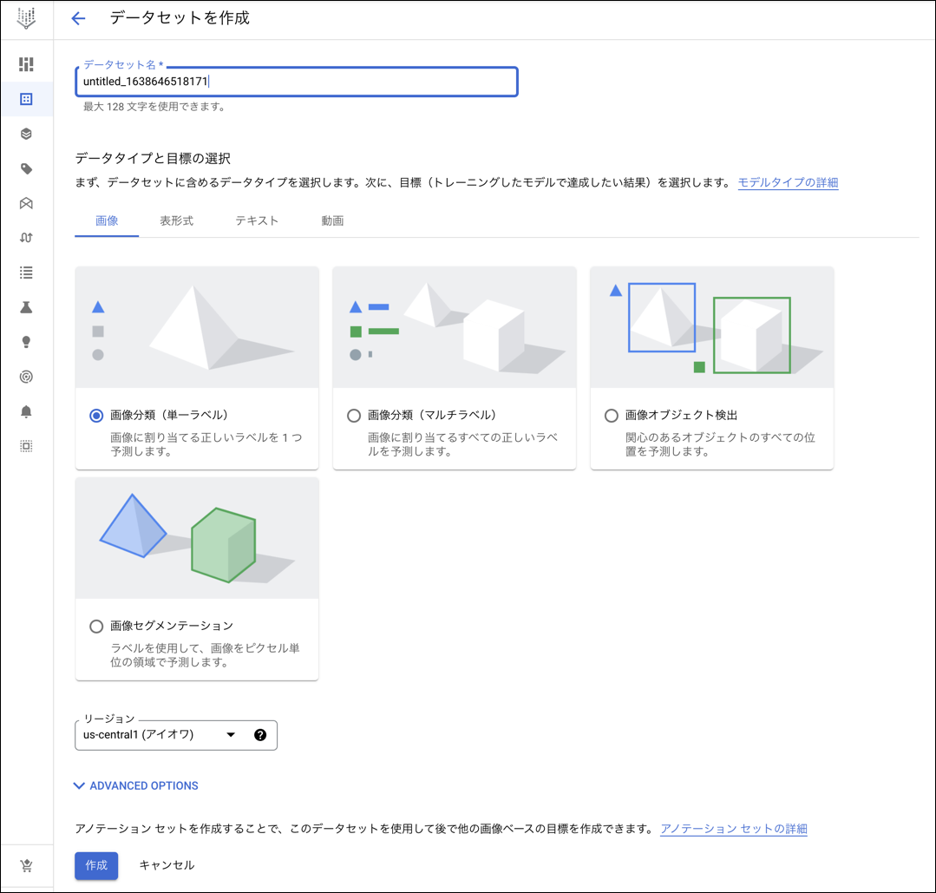
Task: Click description 画像に割り当てるすべての正しいラベルを予測します
Action: (x=462, y=445)
